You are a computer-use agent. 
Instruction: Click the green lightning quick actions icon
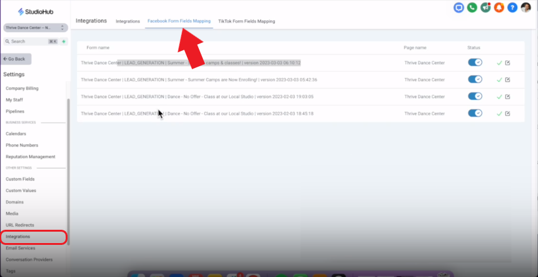(x=64, y=42)
